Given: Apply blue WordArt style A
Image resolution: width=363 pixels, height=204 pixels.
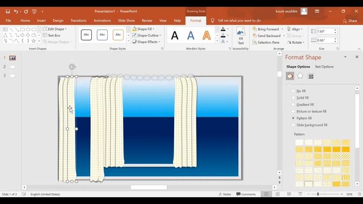Looking at the screenshot, I should (191, 35).
